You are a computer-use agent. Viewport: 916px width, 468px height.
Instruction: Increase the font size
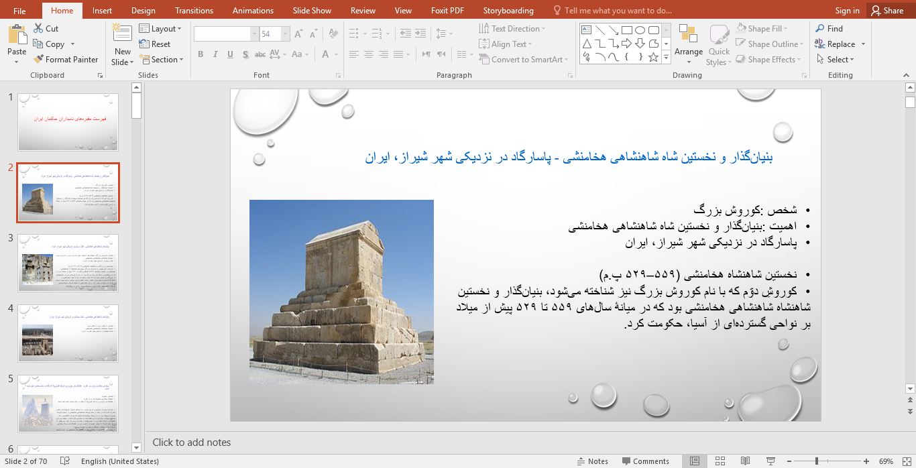(298, 34)
